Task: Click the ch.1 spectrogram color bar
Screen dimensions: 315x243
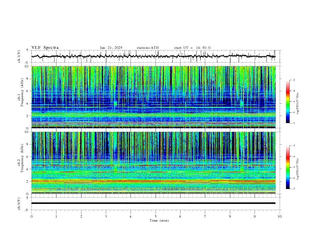Action: 288,102
